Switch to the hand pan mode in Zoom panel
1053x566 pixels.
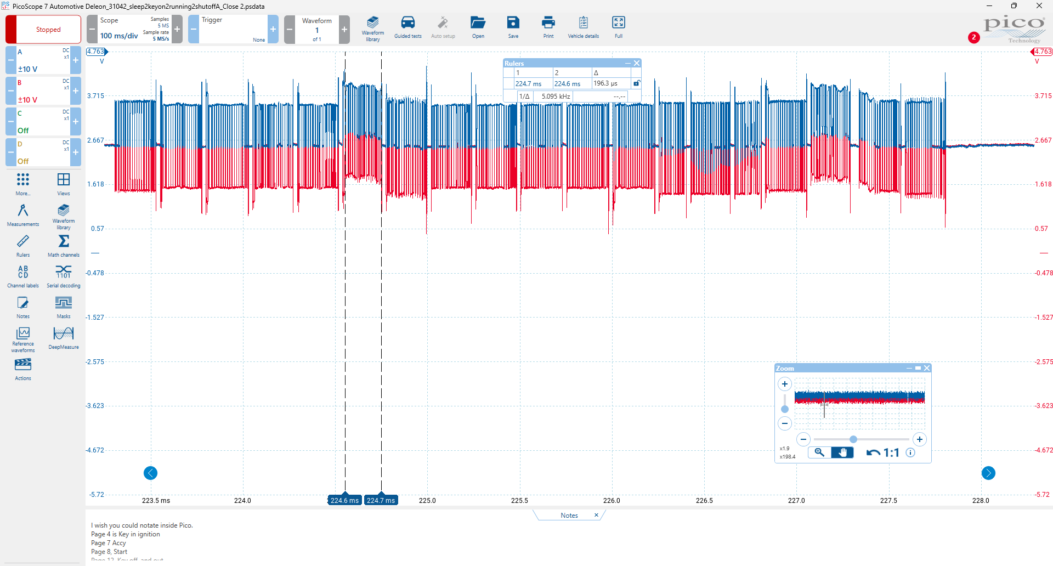(x=842, y=452)
